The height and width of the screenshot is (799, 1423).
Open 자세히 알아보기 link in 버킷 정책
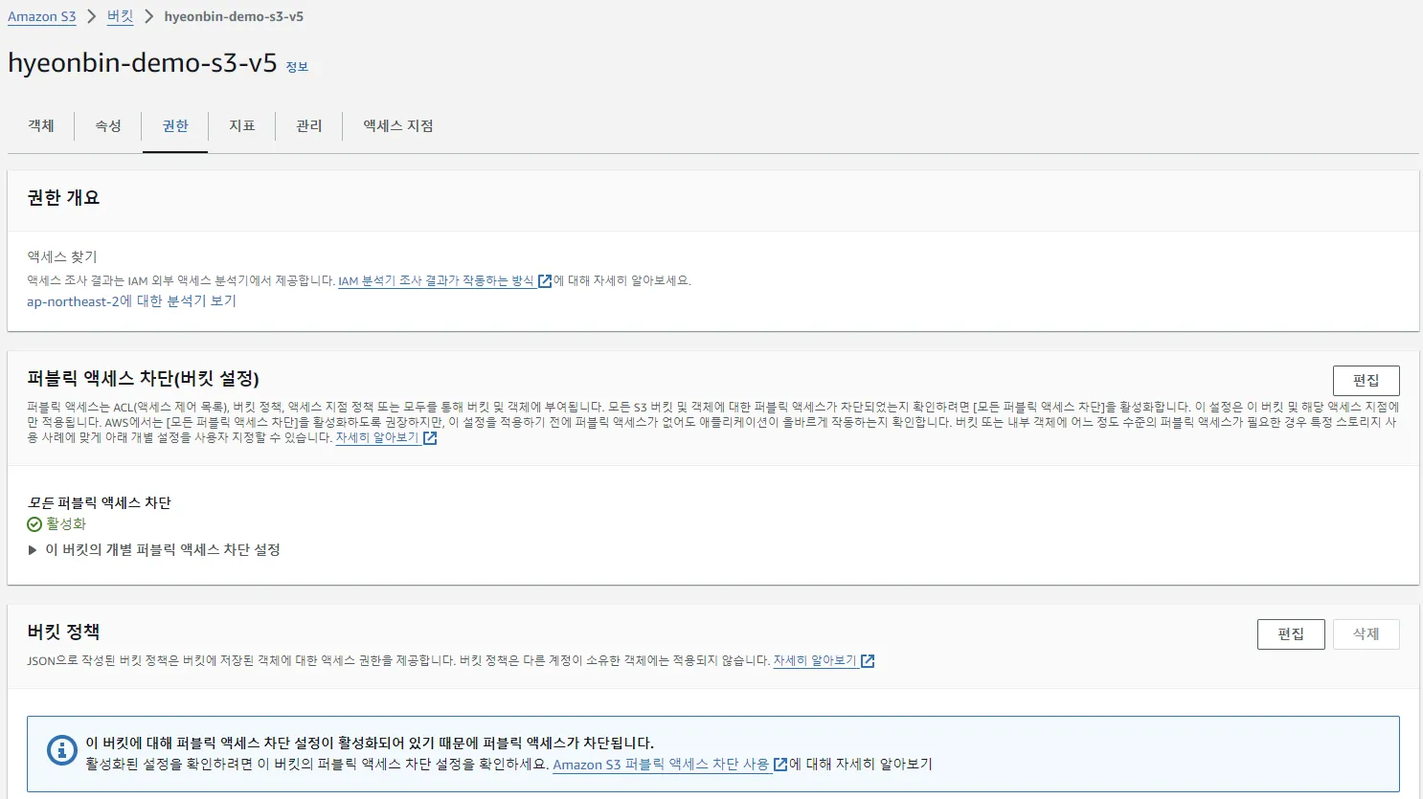[815, 661]
